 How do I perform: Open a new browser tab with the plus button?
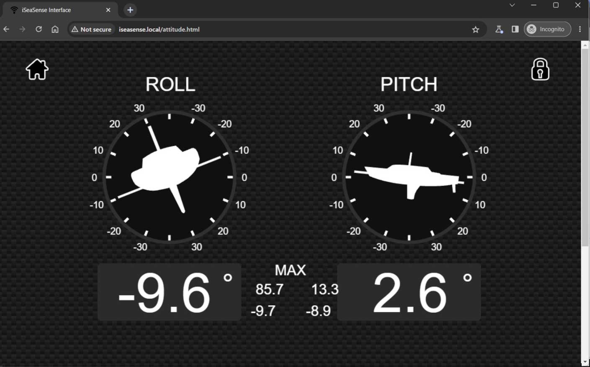coord(130,10)
